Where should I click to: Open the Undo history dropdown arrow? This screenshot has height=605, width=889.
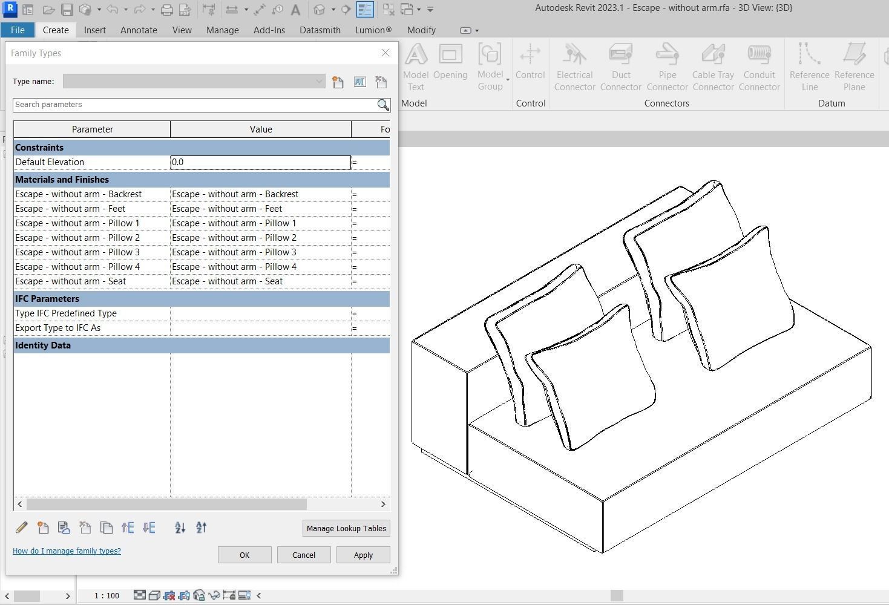(x=126, y=10)
